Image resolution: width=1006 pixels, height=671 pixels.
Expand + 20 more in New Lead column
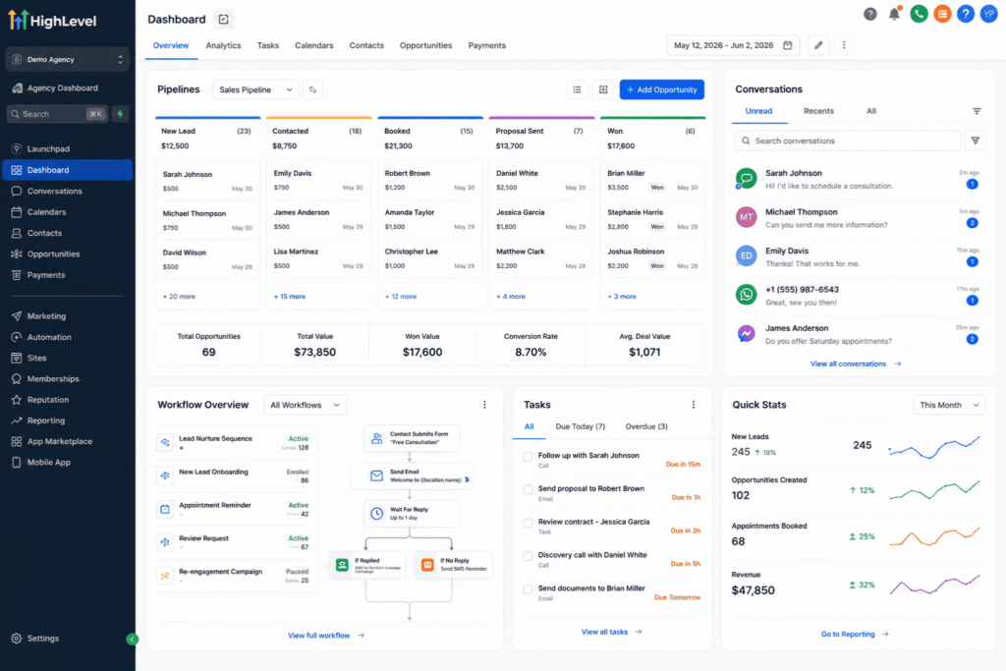click(x=179, y=297)
